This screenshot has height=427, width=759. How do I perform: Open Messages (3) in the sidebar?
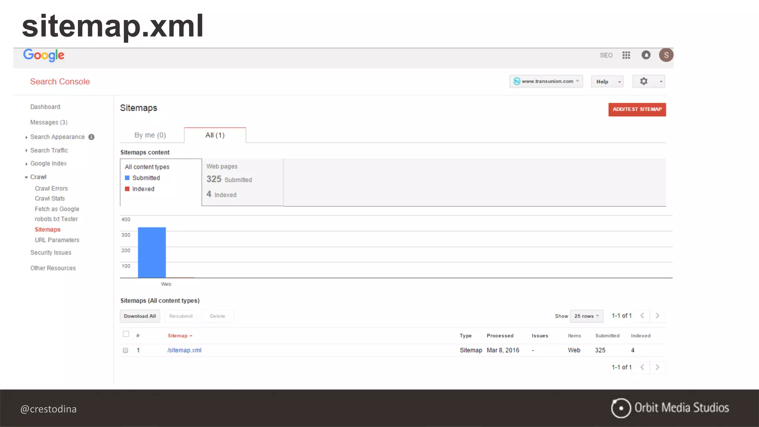49,122
